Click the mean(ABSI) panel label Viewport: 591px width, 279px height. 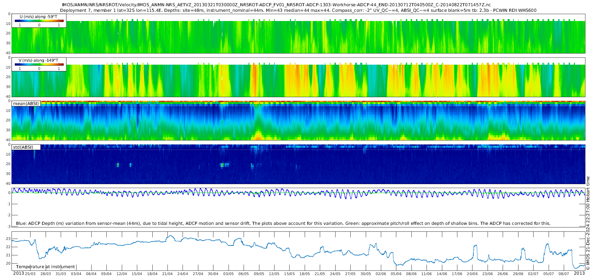(x=26, y=103)
